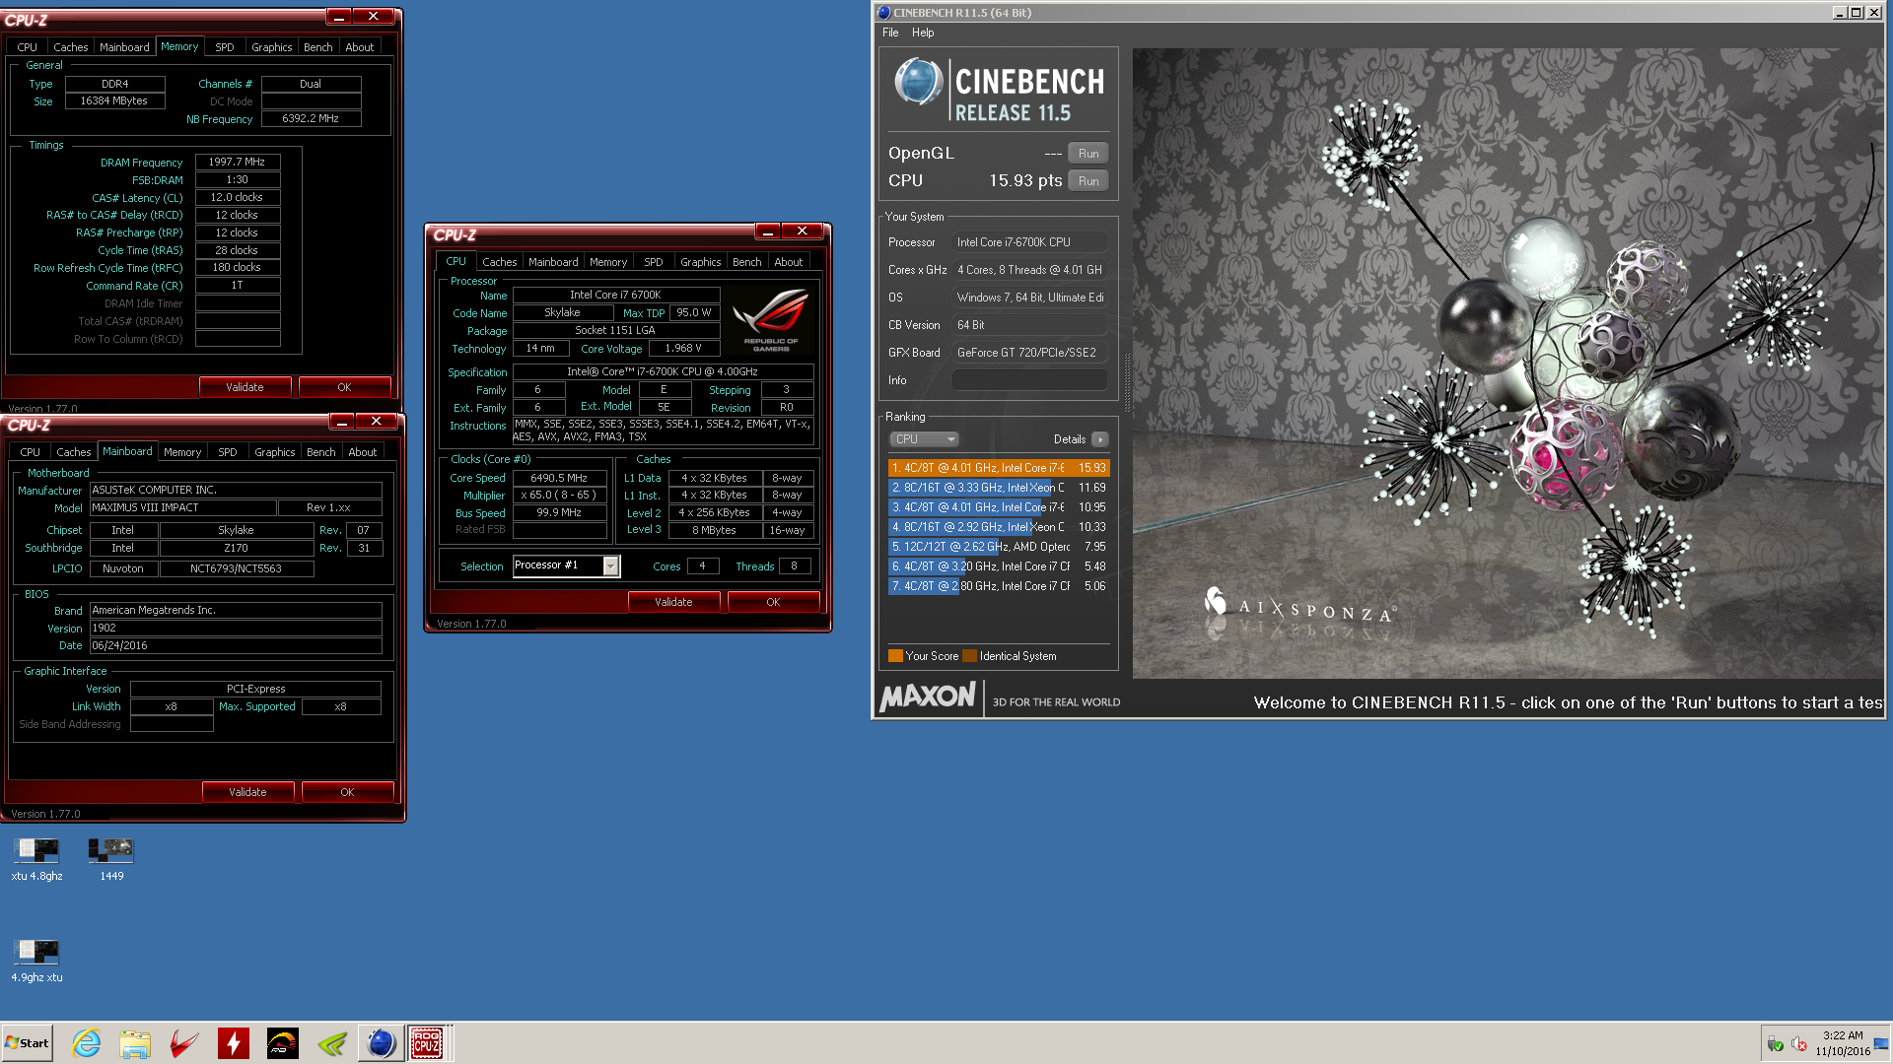This screenshot has height=1064, width=1893.
Task: Select About tab in the Mainboard window
Action: [x=363, y=452]
